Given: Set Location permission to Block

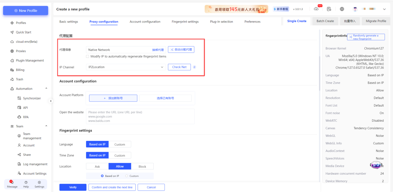Looking at the screenshot, I should (142, 167).
